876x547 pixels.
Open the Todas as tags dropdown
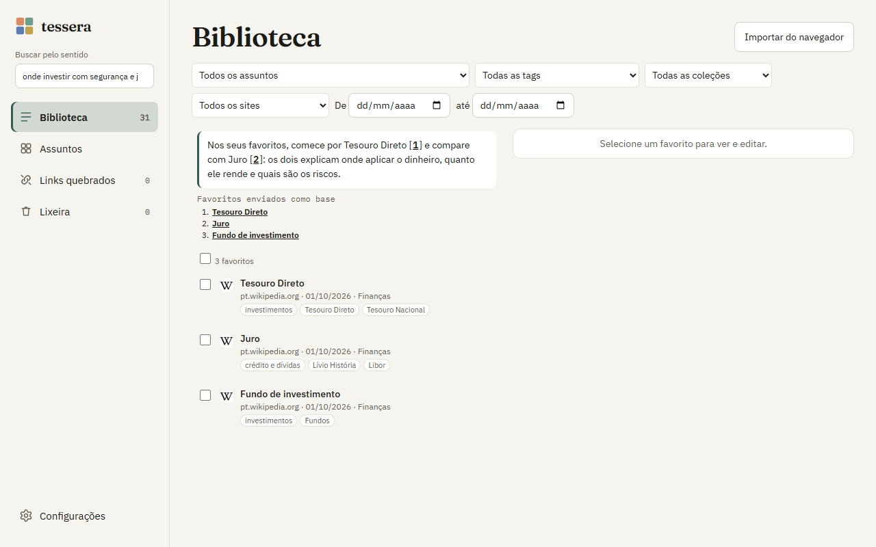point(557,75)
